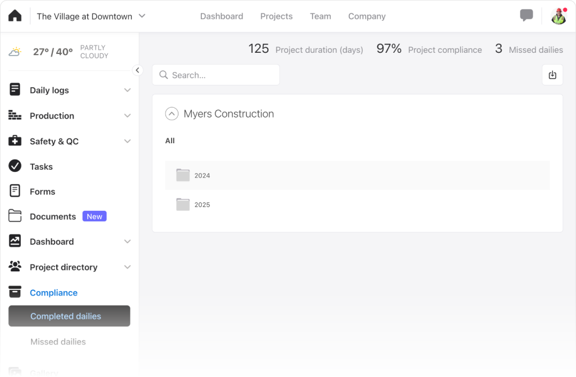Expand the Project directory chevron
576x377 pixels.
pyautogui.click(x=128, y=267)
